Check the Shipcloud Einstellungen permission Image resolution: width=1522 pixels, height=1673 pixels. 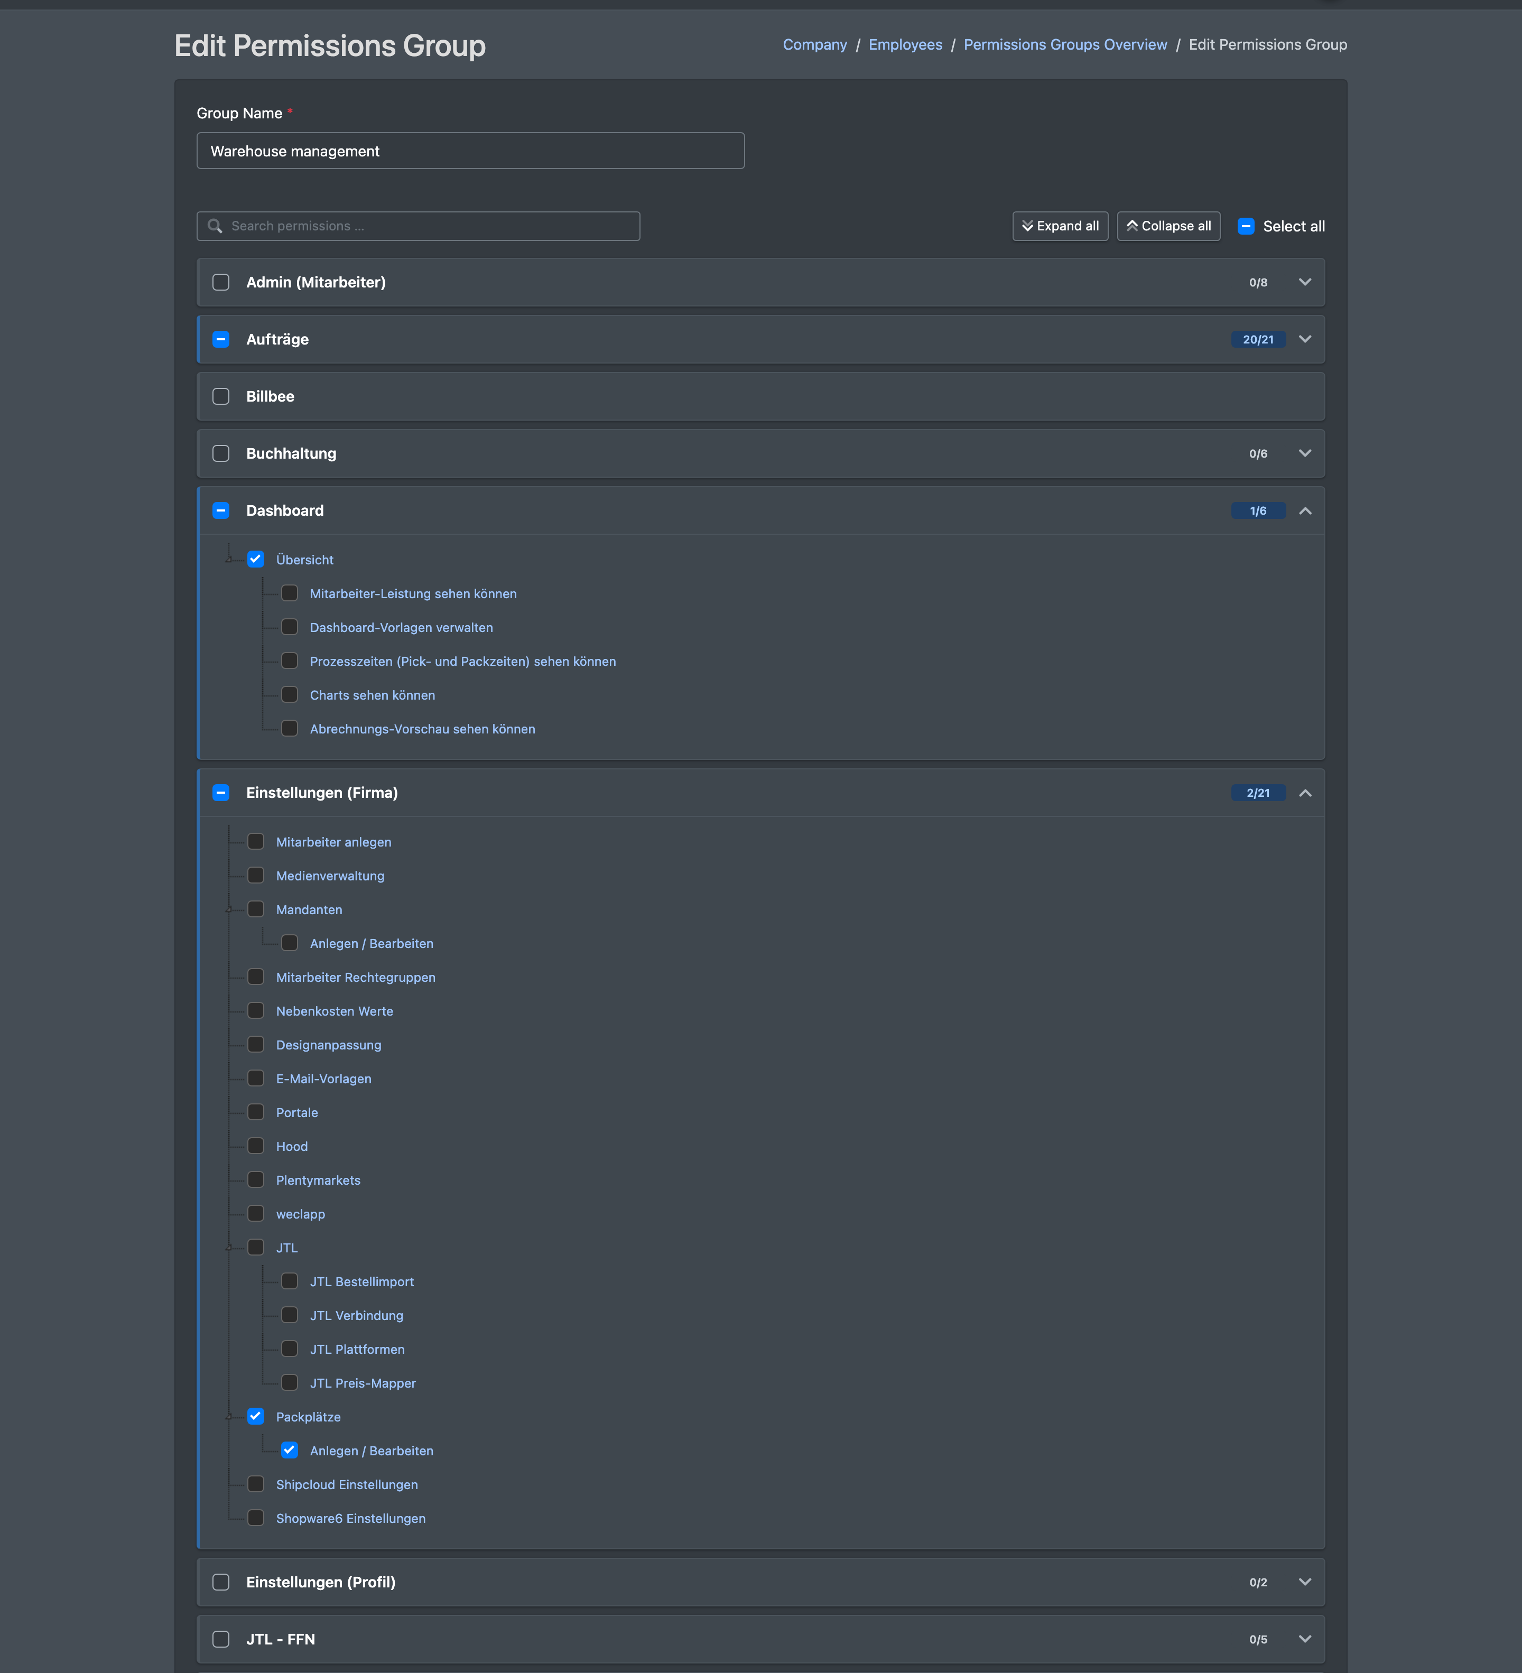pos(256,1485)
